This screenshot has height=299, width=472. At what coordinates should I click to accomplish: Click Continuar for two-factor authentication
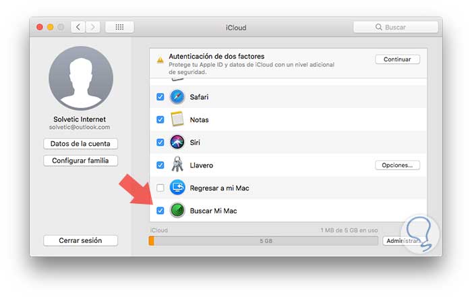click(397, 59)
